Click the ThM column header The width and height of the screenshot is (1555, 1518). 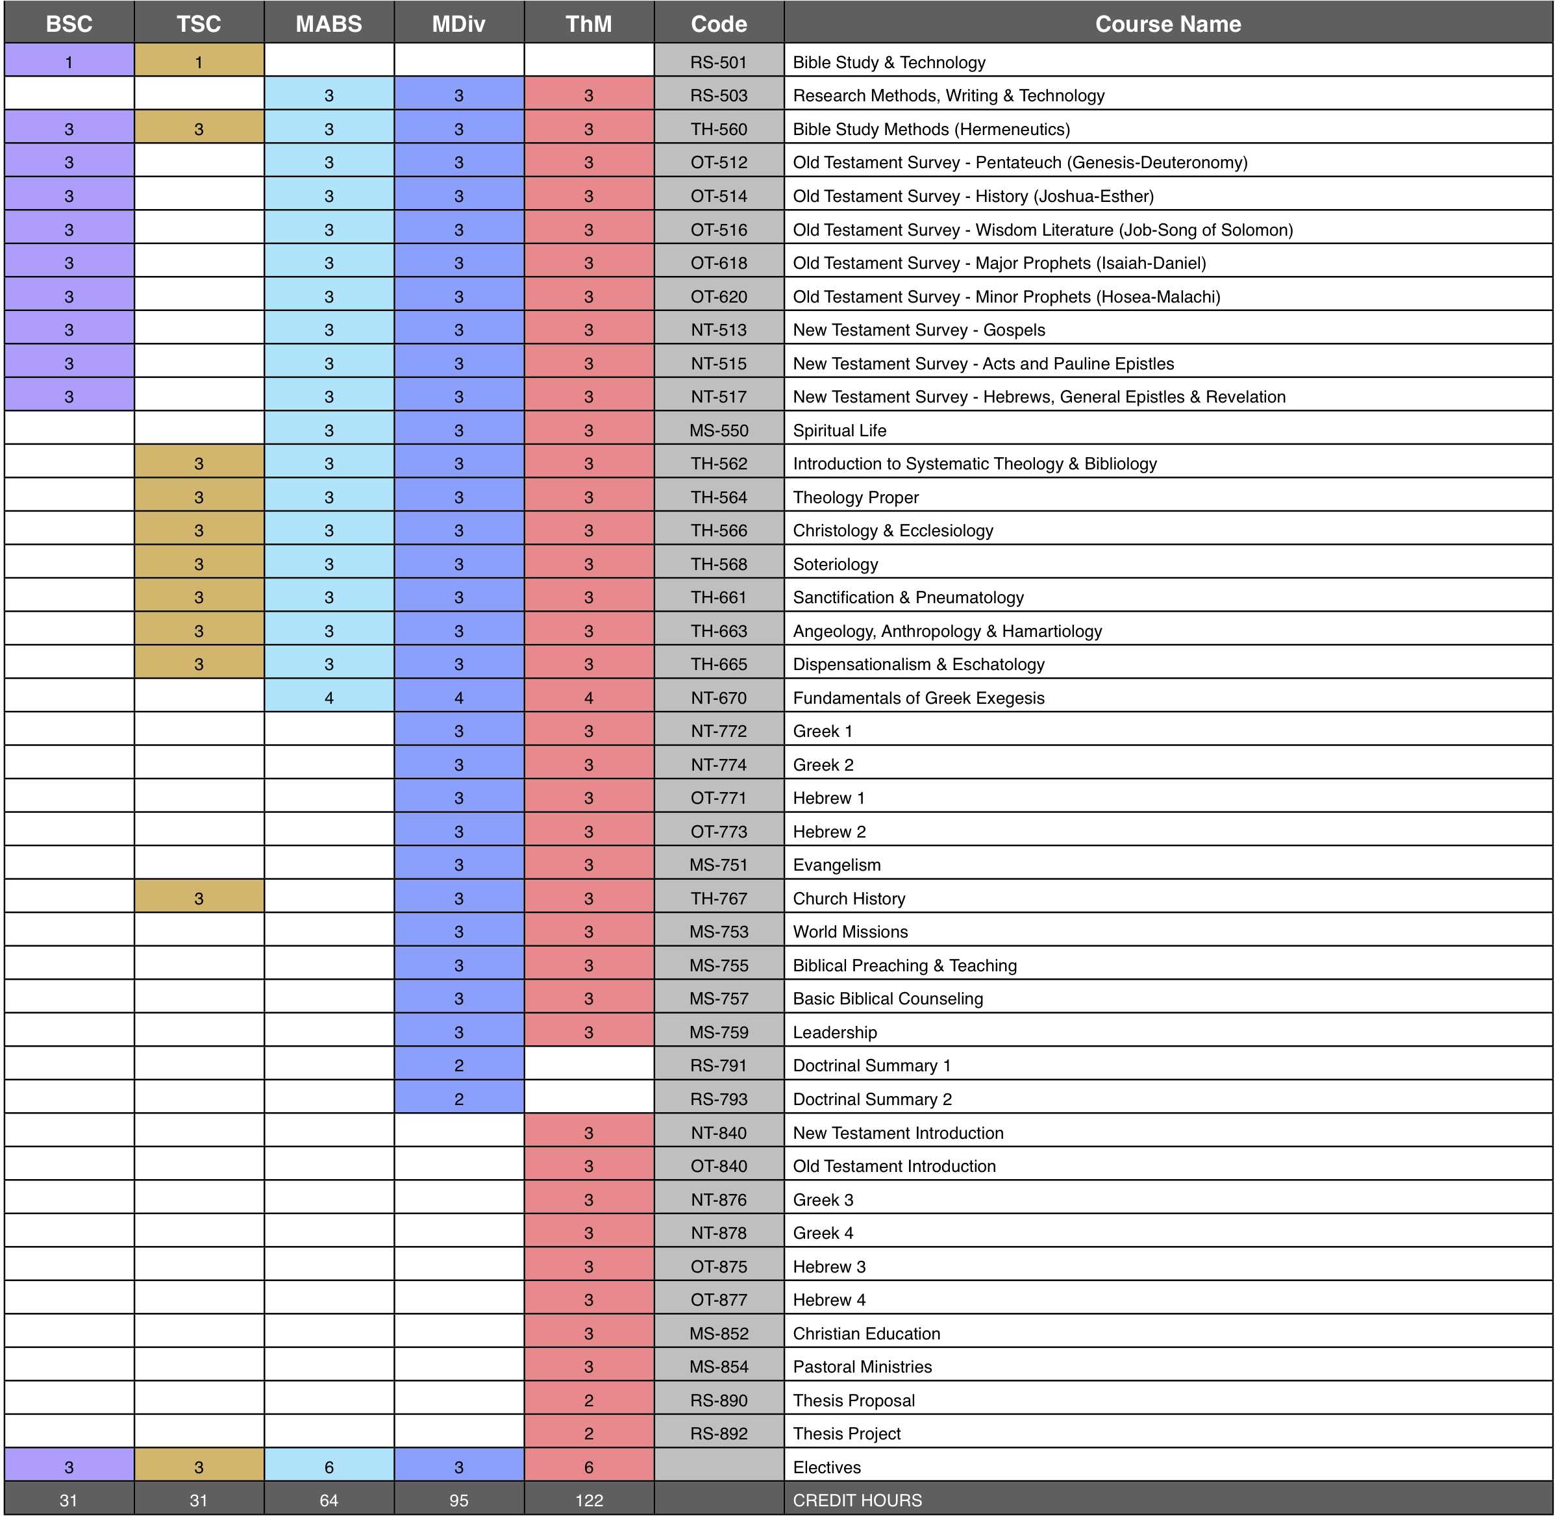click(x=590, y=23)
